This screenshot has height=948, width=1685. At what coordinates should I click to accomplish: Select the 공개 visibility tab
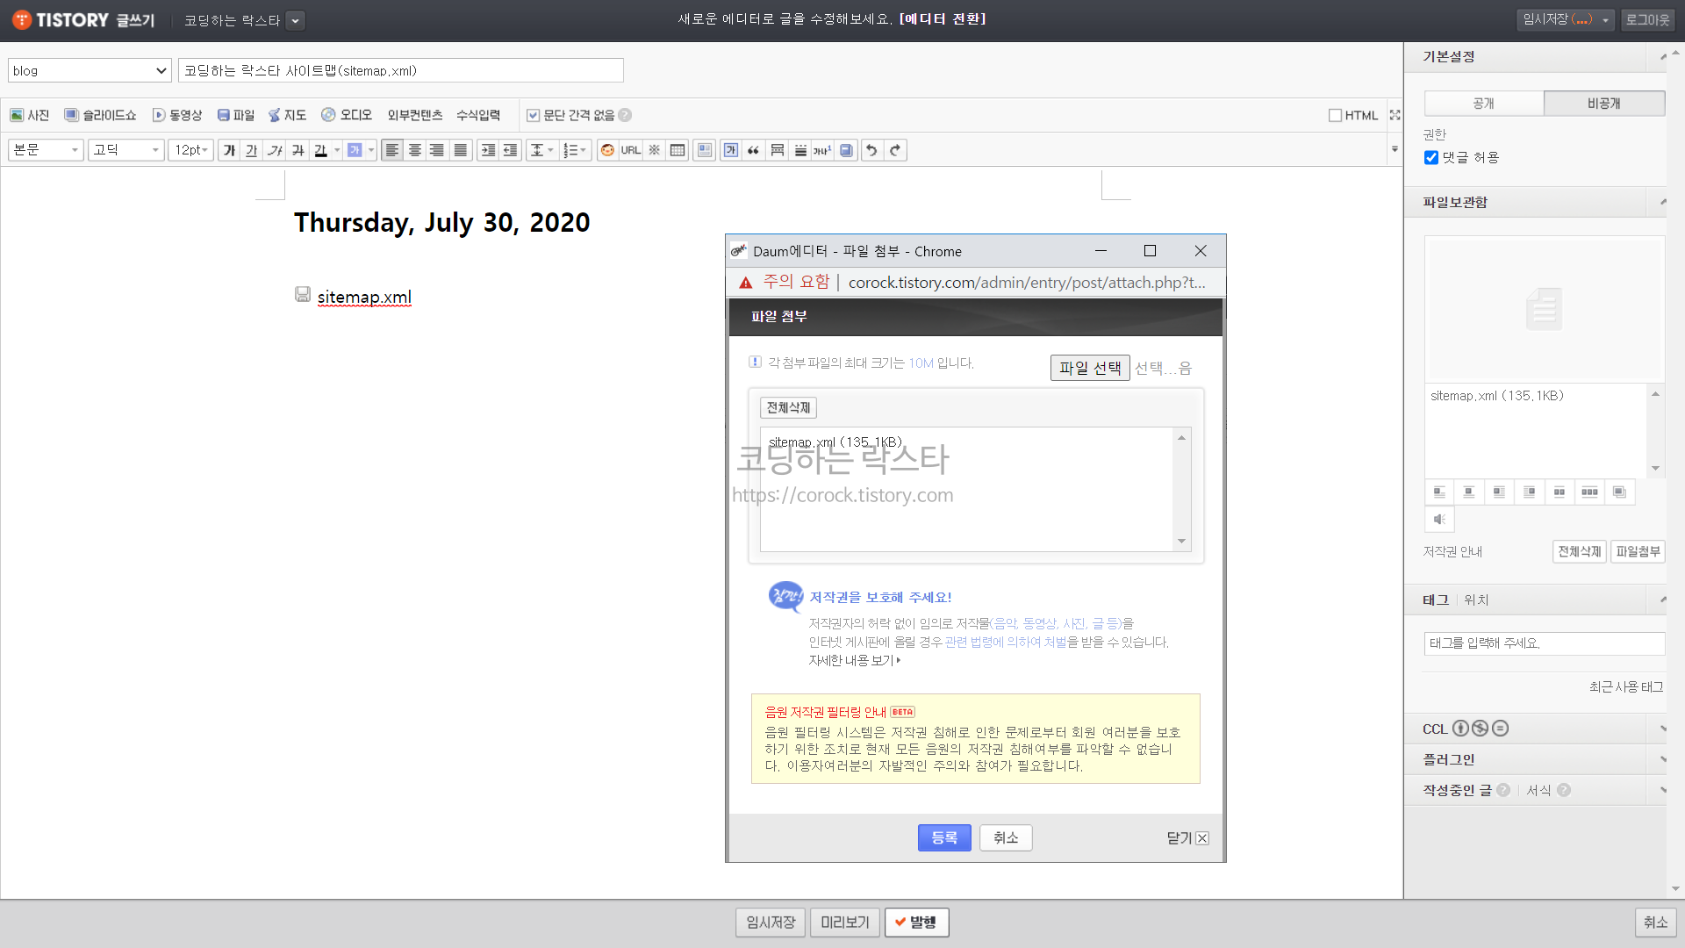pyautogui.click(x=1483, y=103)
